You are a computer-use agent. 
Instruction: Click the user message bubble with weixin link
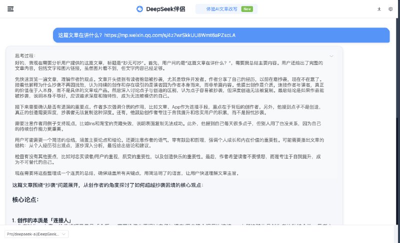click(x=221, y=35)
